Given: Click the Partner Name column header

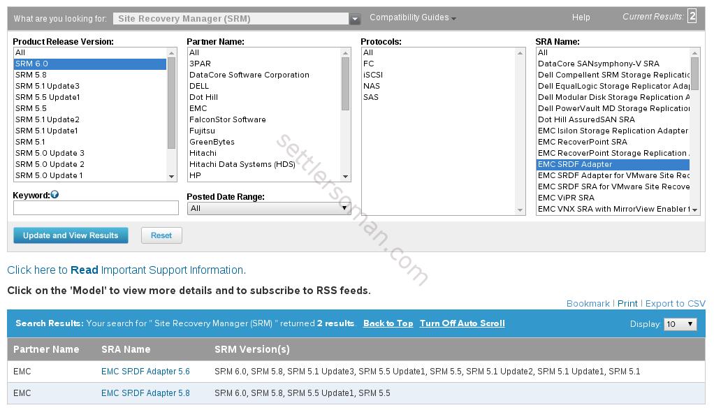Looking at the screenshot, I should click(x=46, y=349).
